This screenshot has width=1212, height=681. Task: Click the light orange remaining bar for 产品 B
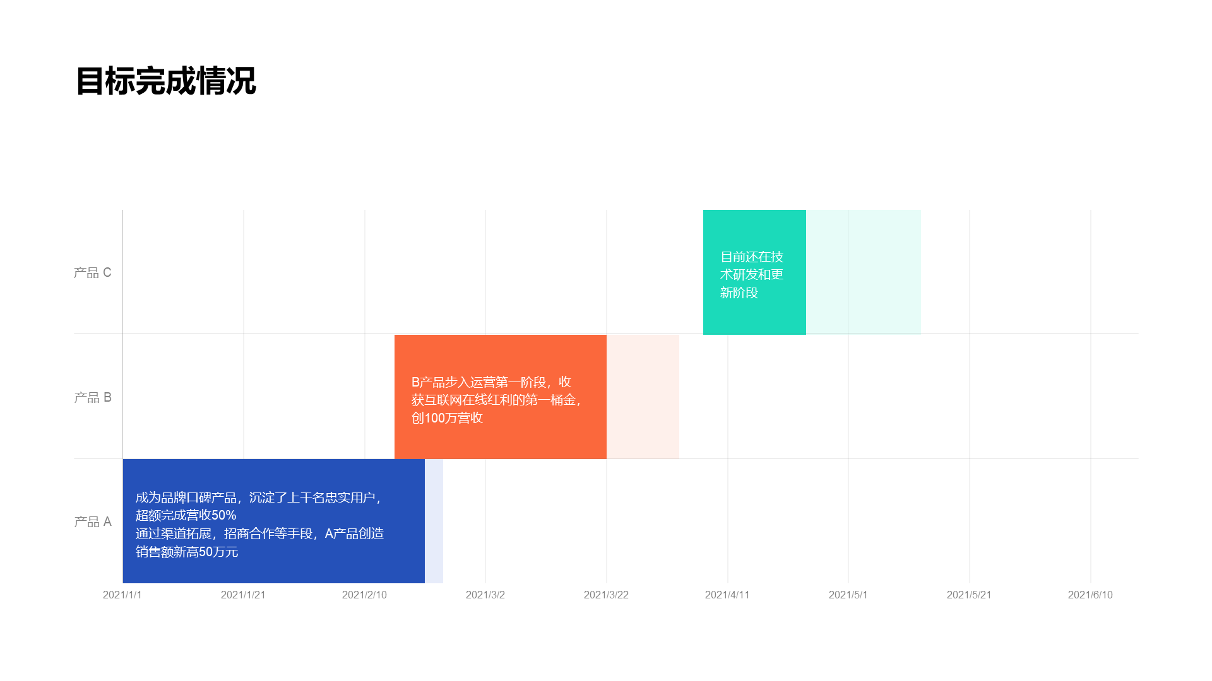pos(643,397)
